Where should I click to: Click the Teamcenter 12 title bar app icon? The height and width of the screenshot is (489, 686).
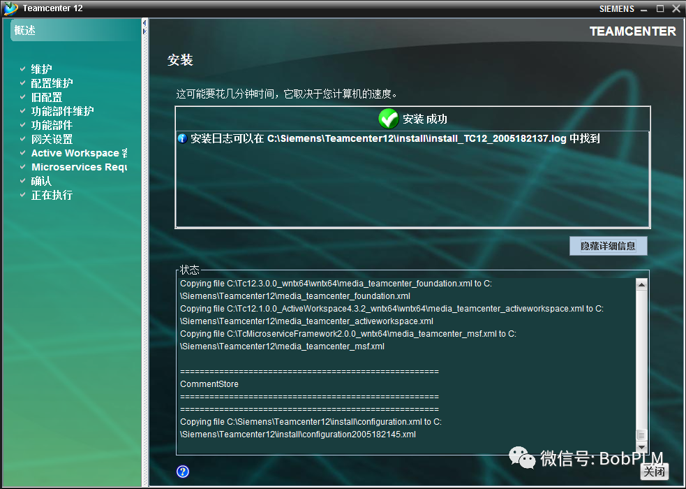[x=10, y=8]
